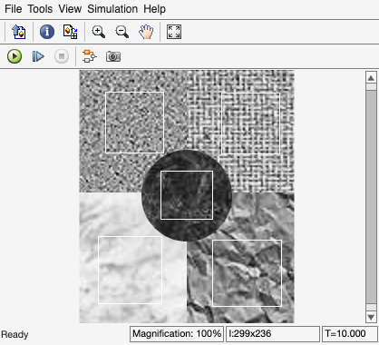Take a snapshot with camera icon
The width and height of the screenshot is (379, 345).
(113, 56)
